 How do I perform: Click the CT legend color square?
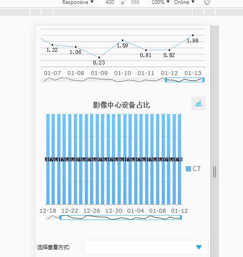pyautogui.click(x=188, y=169)
